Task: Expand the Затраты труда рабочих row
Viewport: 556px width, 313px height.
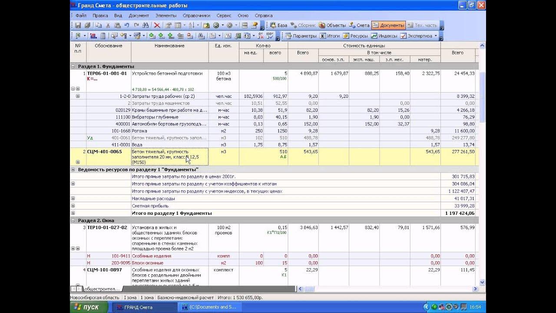Action: point(78,96)
